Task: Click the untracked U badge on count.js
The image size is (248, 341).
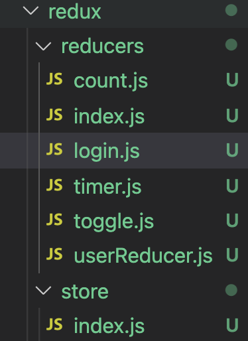Action: (232, 80)
